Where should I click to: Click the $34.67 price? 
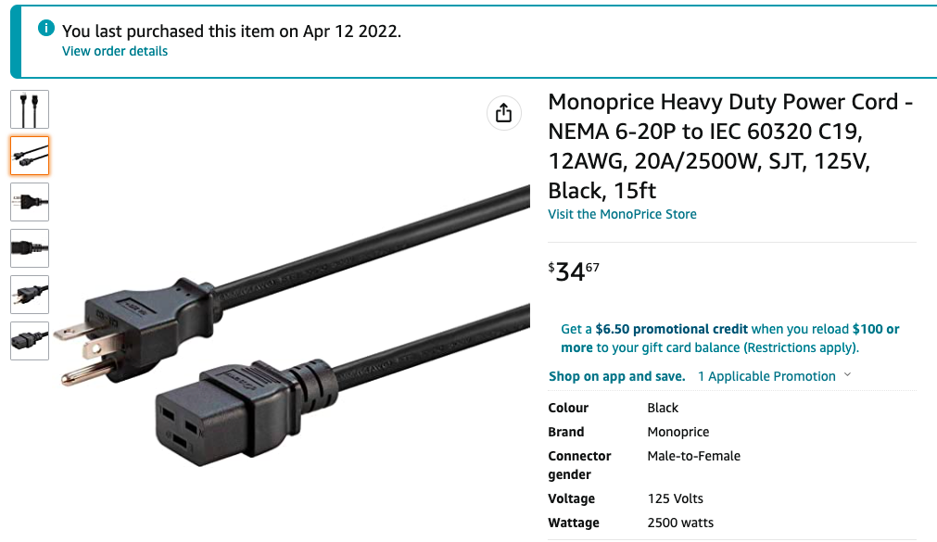click(x=574, y=271)
